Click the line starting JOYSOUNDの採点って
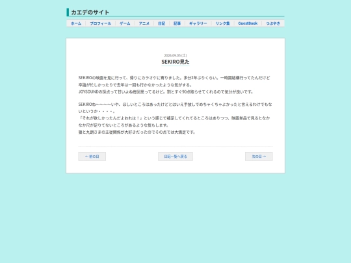 coord(166,92)
